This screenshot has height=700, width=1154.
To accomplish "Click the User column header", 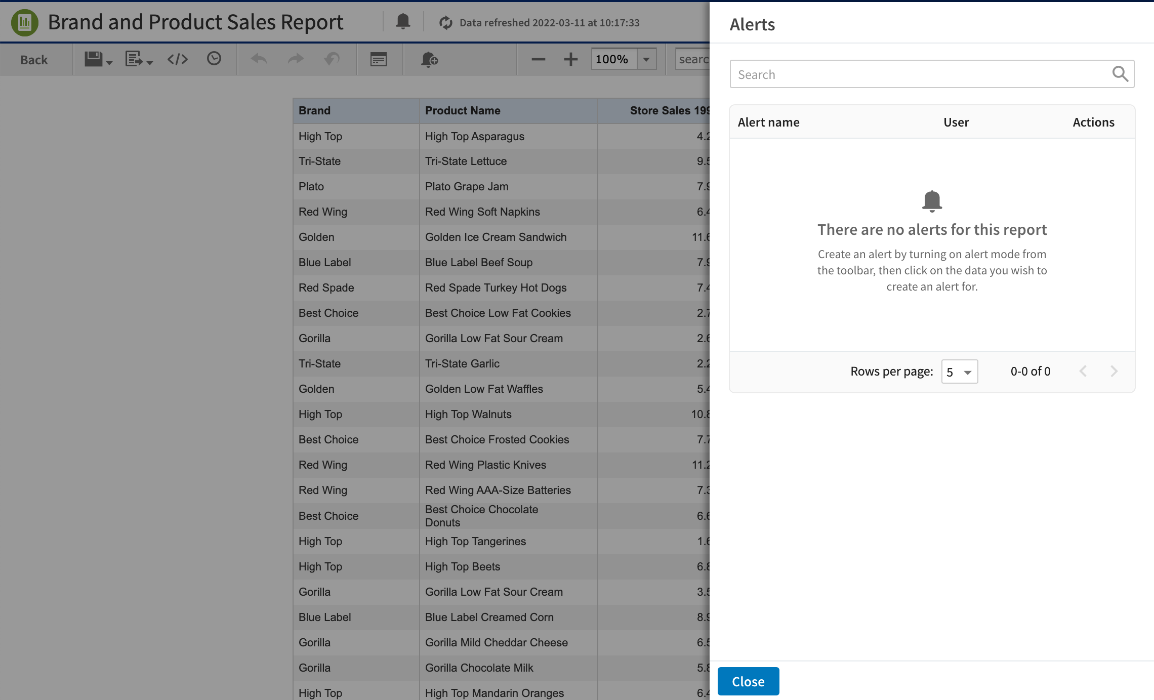I will point(956,122).
